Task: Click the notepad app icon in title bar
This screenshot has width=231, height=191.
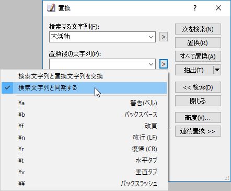Action: tap(51, 8)
